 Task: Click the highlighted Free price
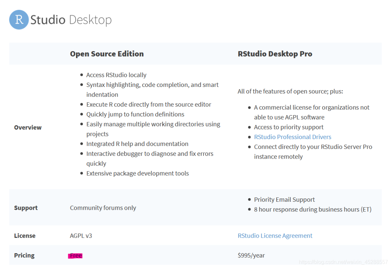coord(75,256)
